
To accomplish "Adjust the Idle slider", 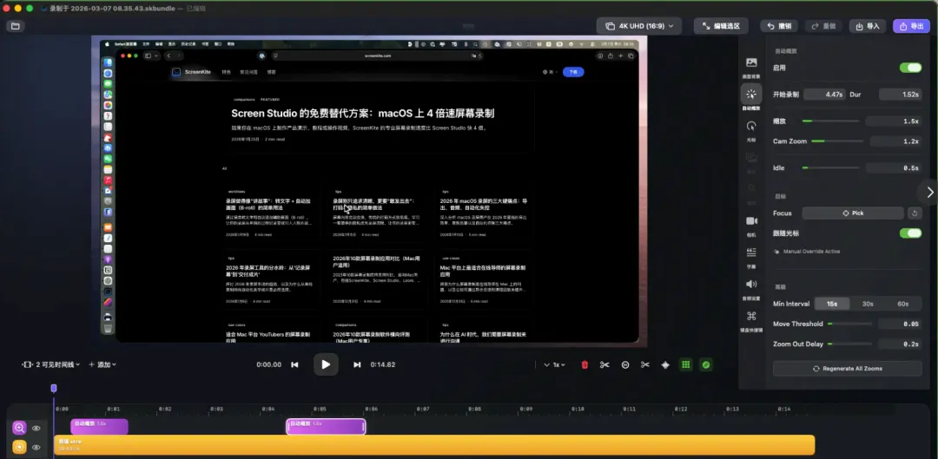I will tap(830, 168).
